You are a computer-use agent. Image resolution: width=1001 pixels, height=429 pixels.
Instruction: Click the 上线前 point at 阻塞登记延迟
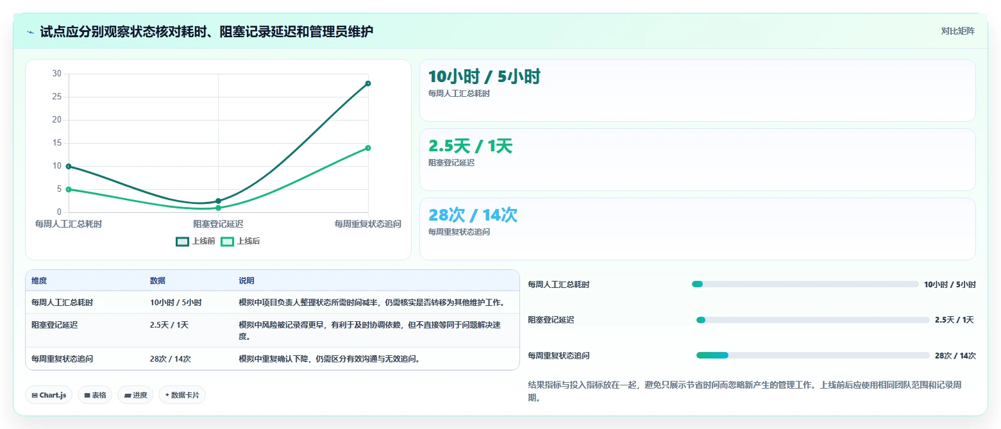218,201
